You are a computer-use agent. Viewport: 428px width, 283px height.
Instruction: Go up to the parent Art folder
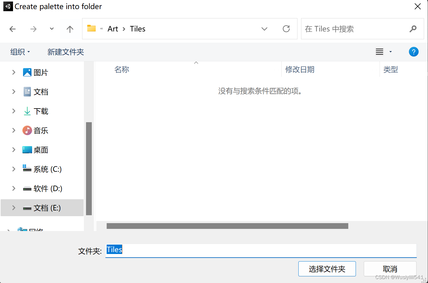[70, 29]
